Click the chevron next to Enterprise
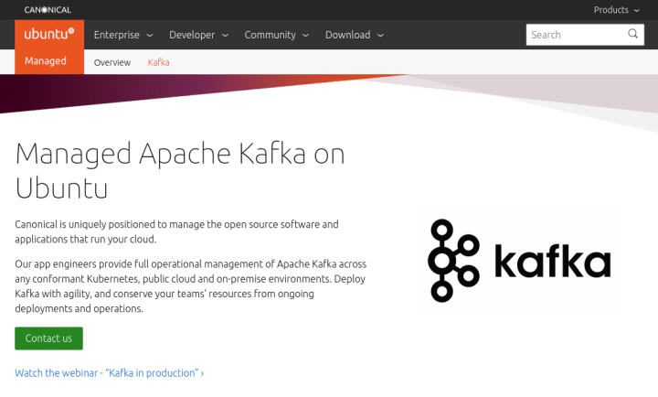 pyautogui.click(x=149, y=36)
